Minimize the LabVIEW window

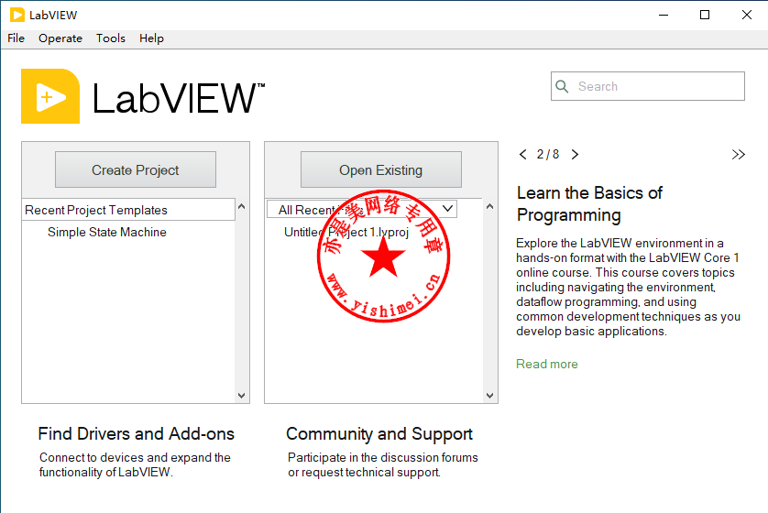click(x=664, y=16)
